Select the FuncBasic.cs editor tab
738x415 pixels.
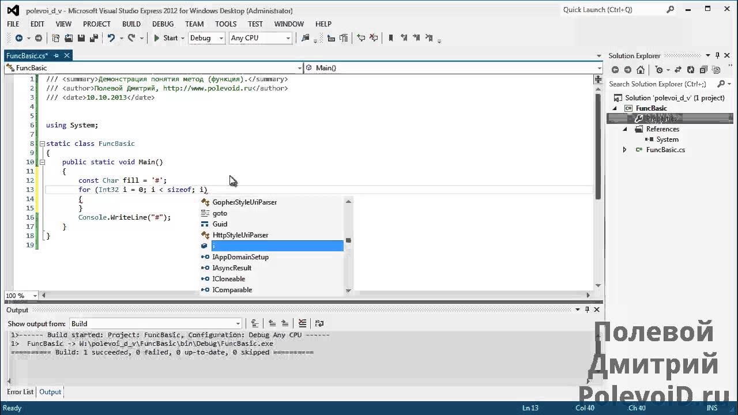(27, 56)
